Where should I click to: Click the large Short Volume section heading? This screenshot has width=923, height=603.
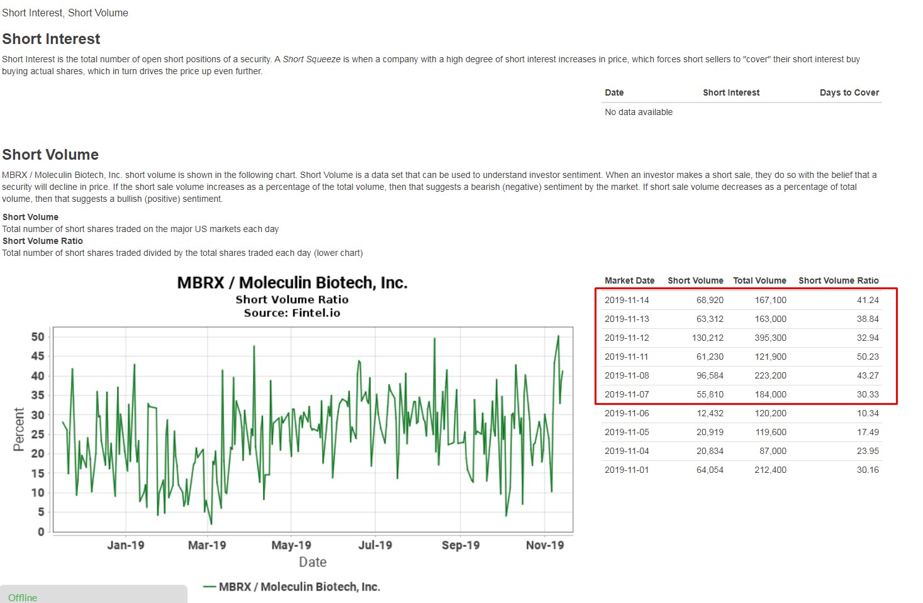(50, 155)
